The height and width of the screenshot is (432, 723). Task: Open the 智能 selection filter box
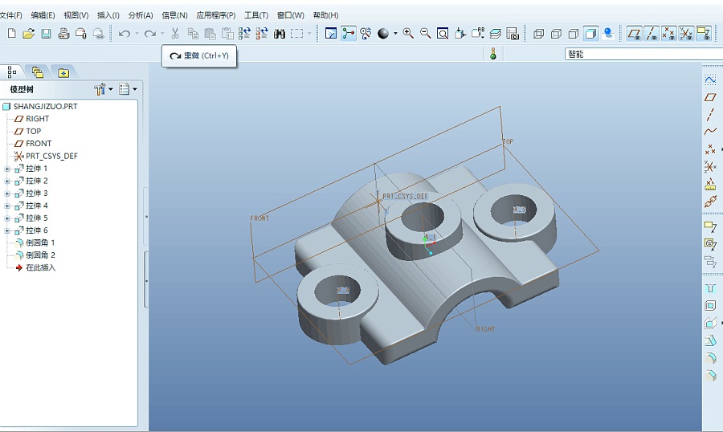point(643,55)
